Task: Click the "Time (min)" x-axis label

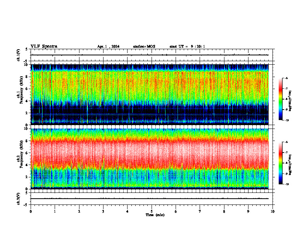Action: click(x=155, y=215)
